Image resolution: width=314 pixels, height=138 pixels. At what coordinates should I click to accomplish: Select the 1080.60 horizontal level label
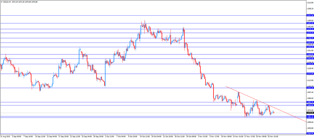[310, 105]
